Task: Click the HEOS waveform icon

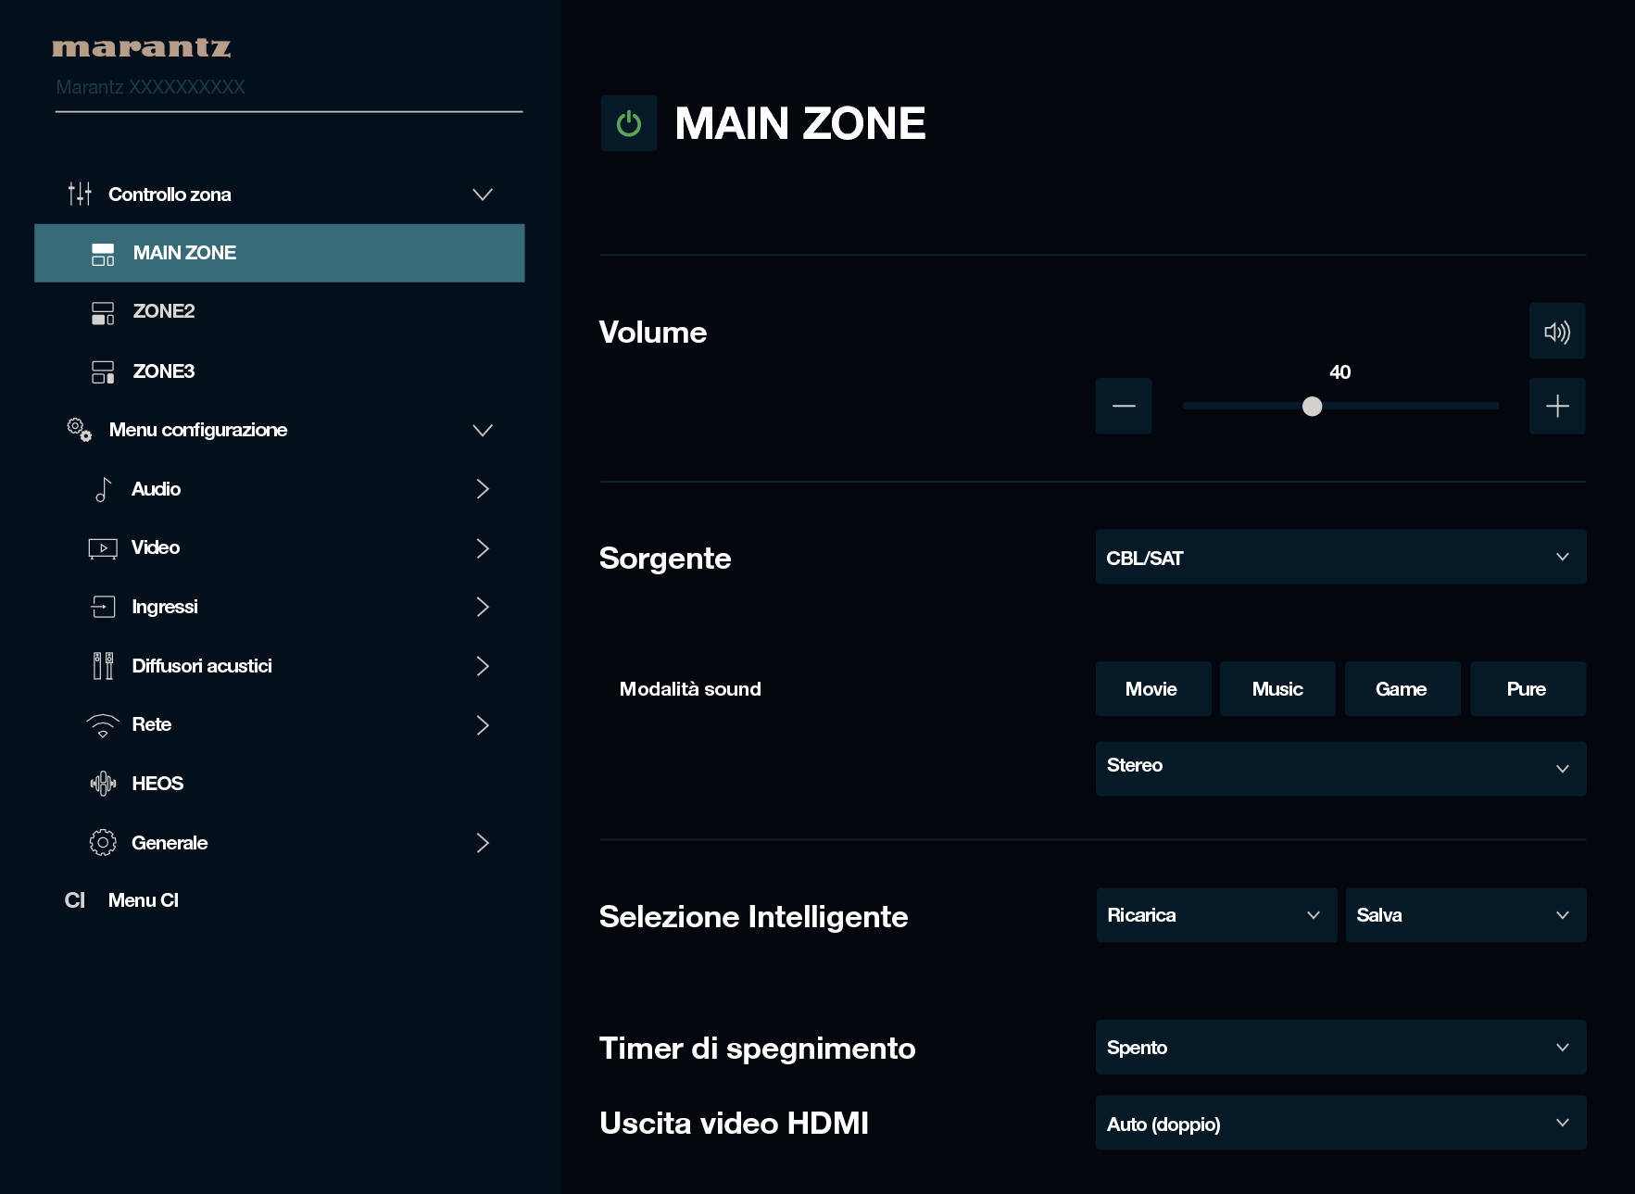Action: [103, 784]
